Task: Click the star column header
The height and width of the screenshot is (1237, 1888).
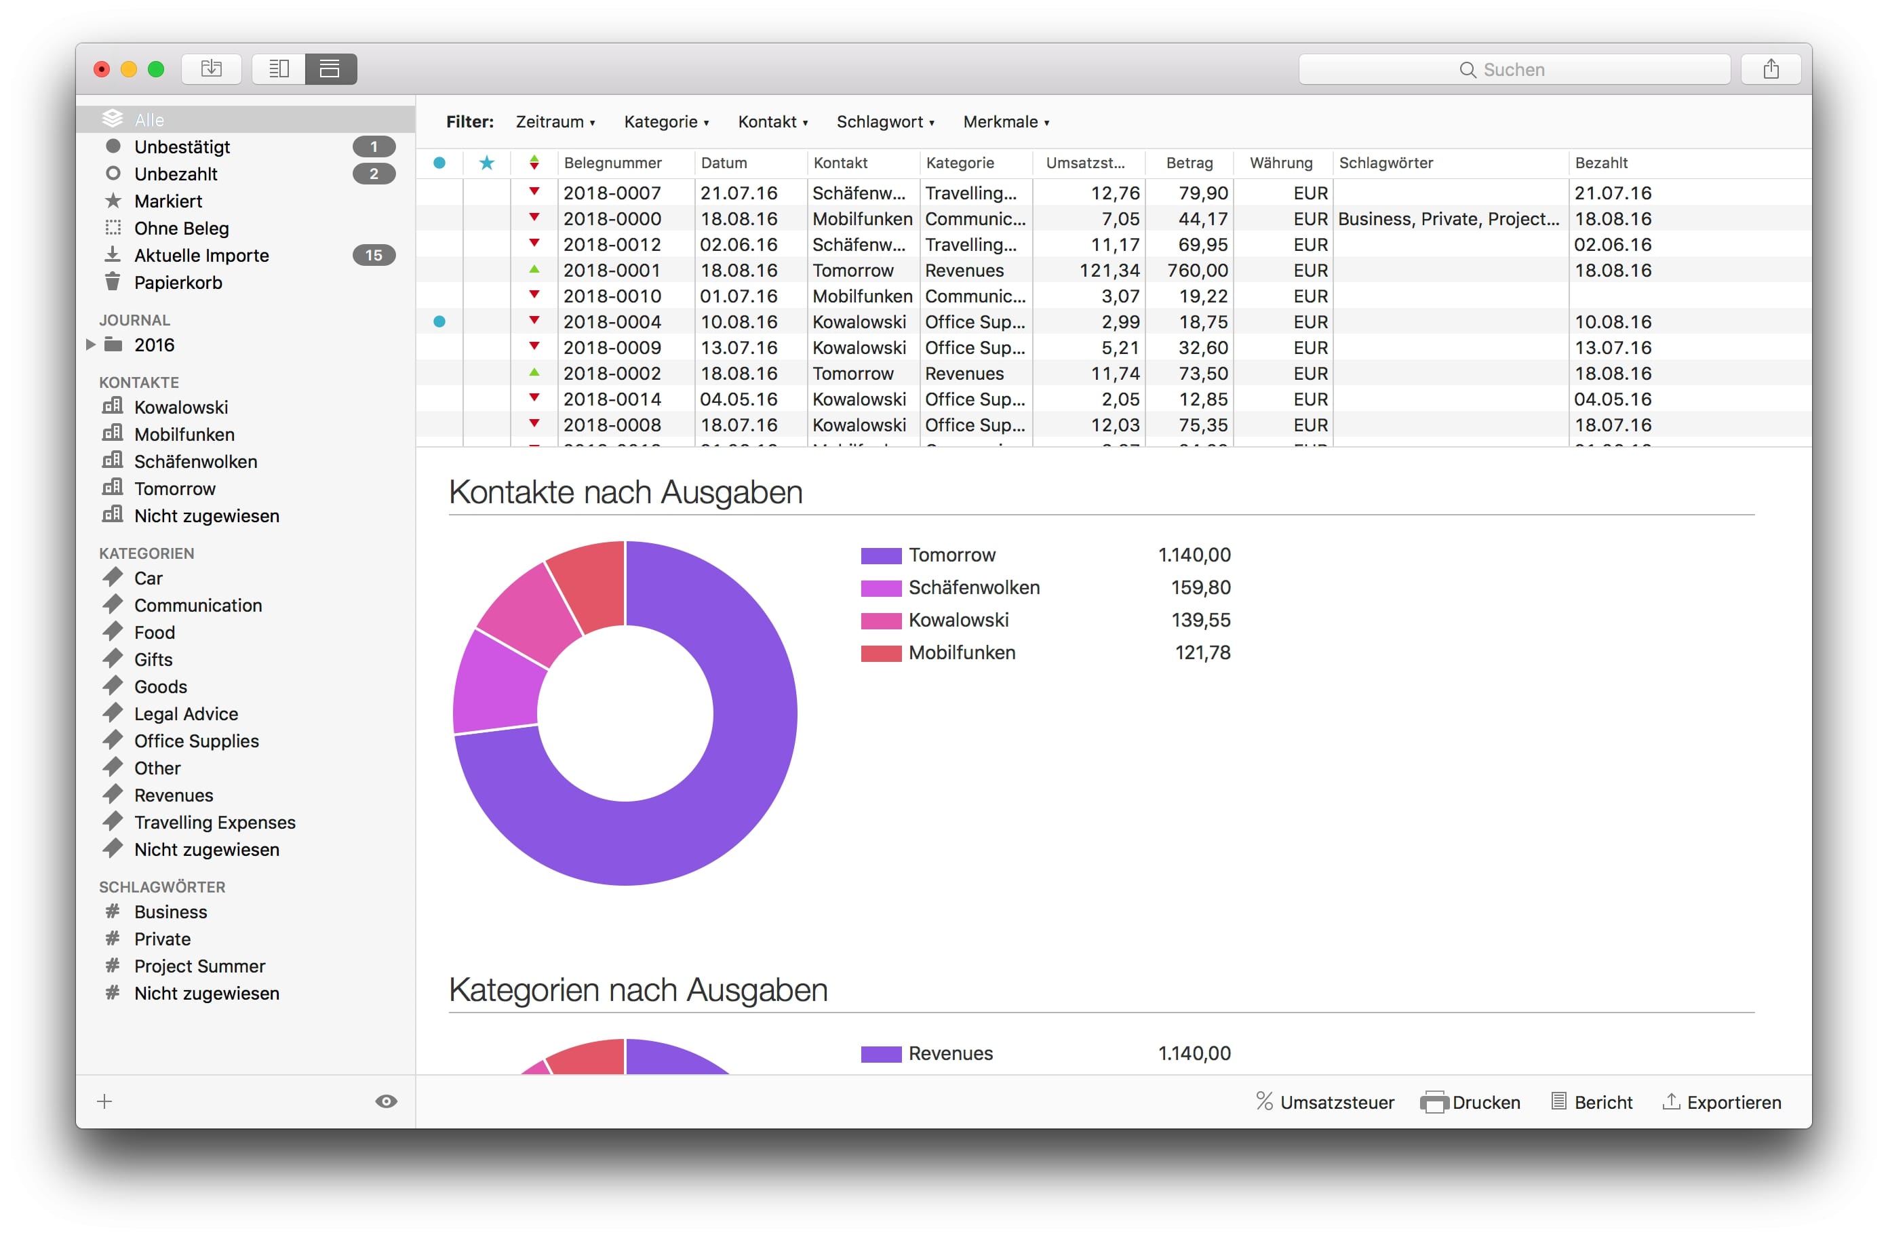Action: tap(487, 163)
